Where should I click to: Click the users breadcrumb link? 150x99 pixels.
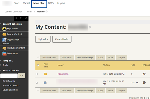click(30, 12)
